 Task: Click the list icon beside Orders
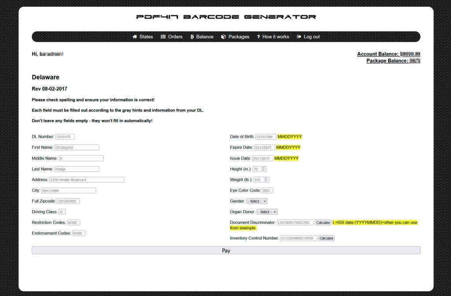click(x=163, y=37)
